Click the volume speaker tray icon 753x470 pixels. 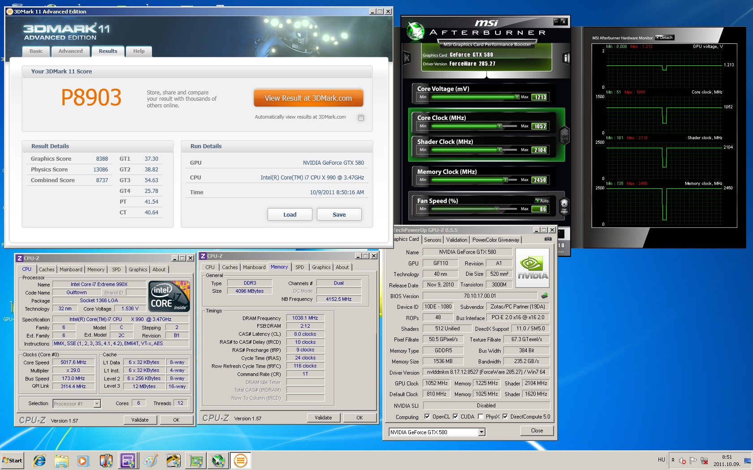(683, 461)
